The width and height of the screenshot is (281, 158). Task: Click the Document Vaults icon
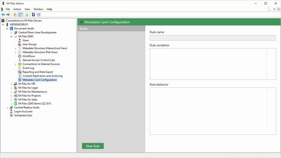pyautogui.click(x=11, y=29)
